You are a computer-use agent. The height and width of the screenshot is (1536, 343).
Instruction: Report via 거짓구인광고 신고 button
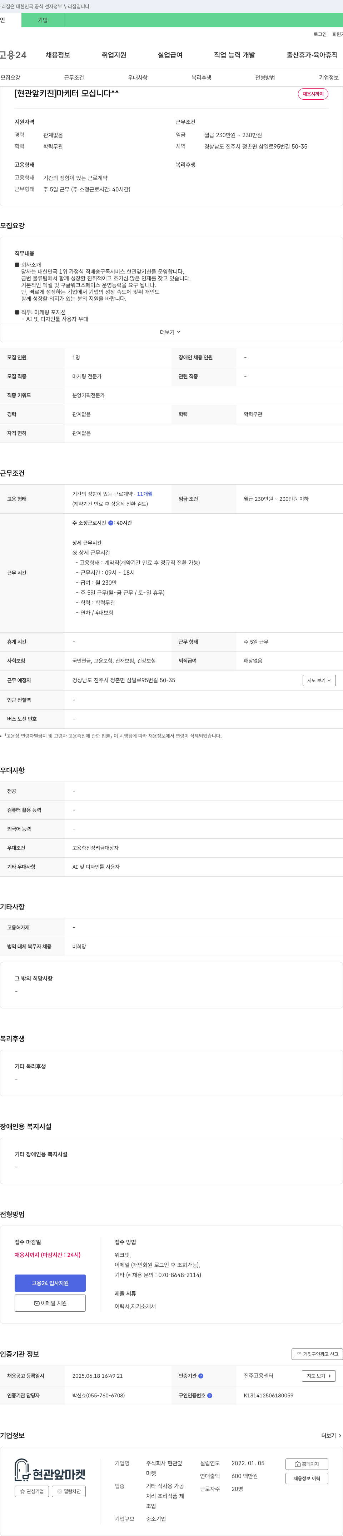317,1354
